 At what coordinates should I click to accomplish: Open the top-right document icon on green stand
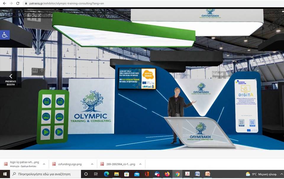tap(60, 101)
